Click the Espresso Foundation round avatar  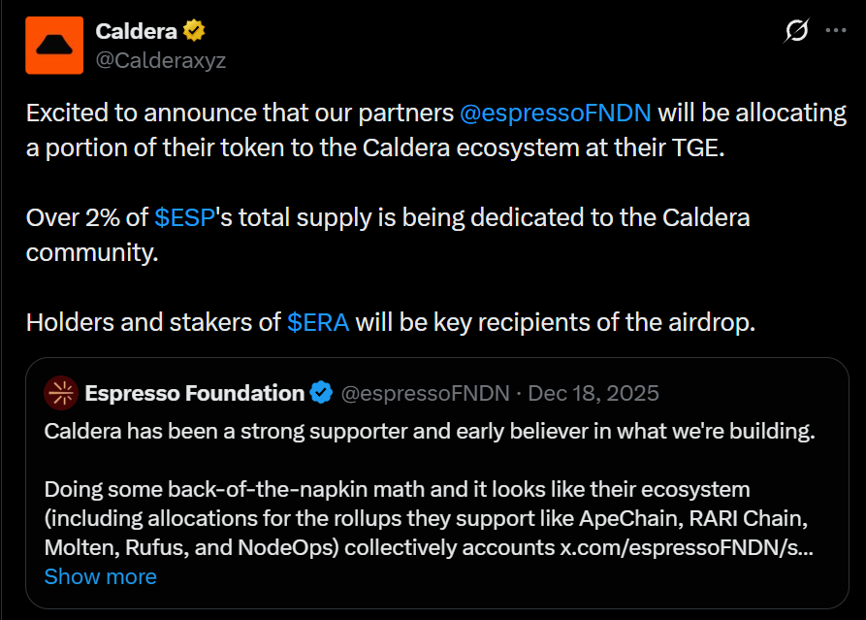61,393
